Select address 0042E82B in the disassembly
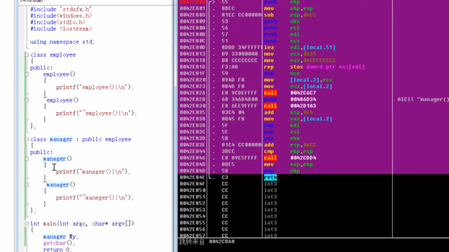Viewport: 449px width, 252px height. [x=193, y=100]
